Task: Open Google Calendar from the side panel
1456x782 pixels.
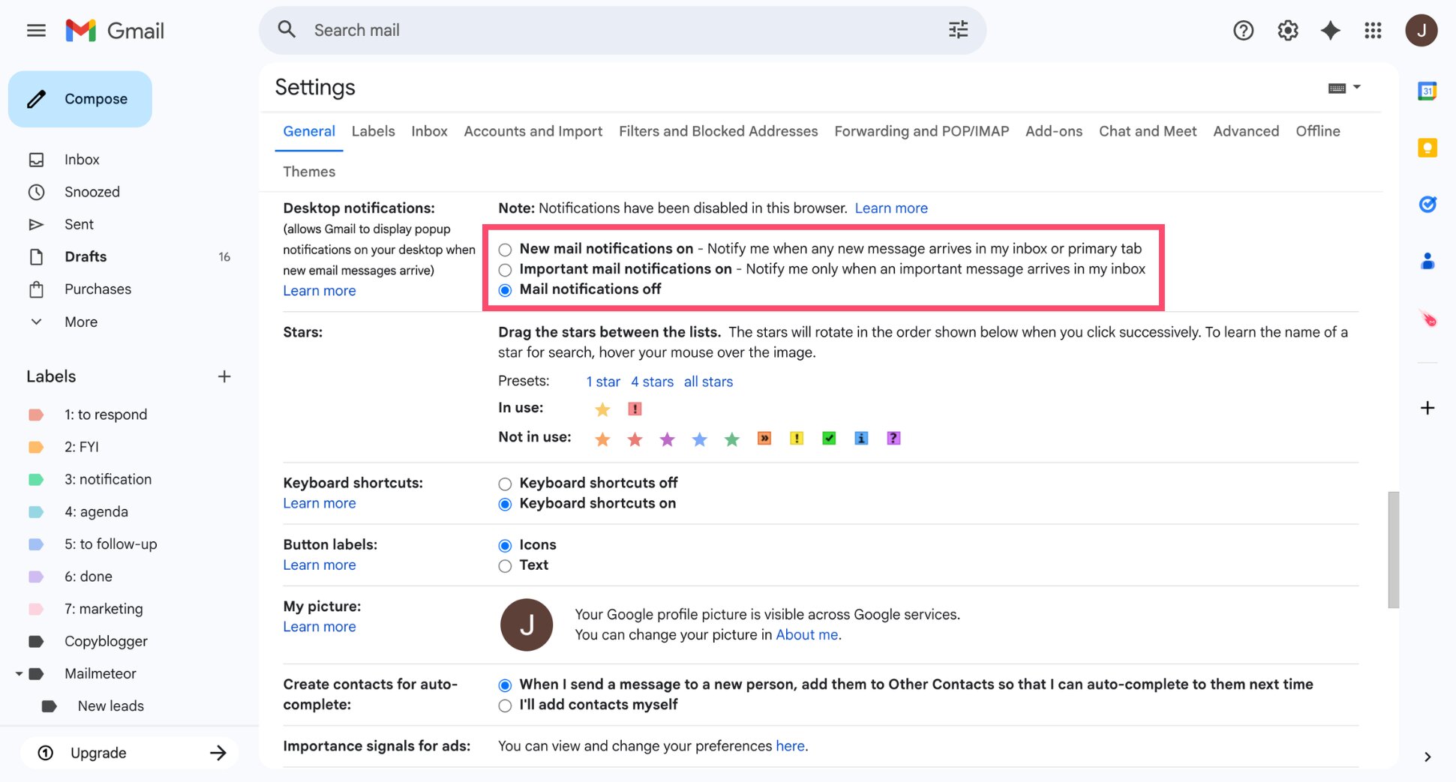Action: 1427,90
